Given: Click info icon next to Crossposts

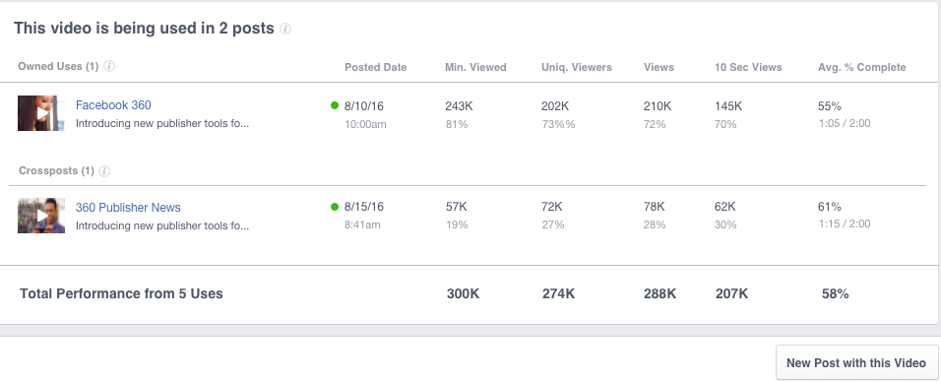Looking at the screenshot, I should point(104,171).
